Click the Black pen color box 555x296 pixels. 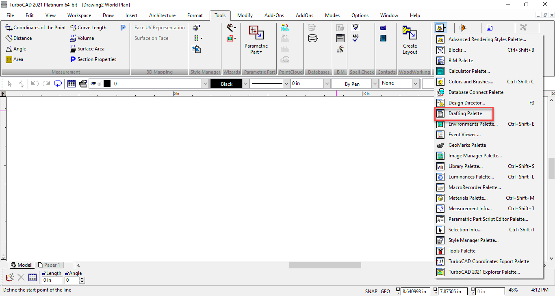tap(226, 84)
